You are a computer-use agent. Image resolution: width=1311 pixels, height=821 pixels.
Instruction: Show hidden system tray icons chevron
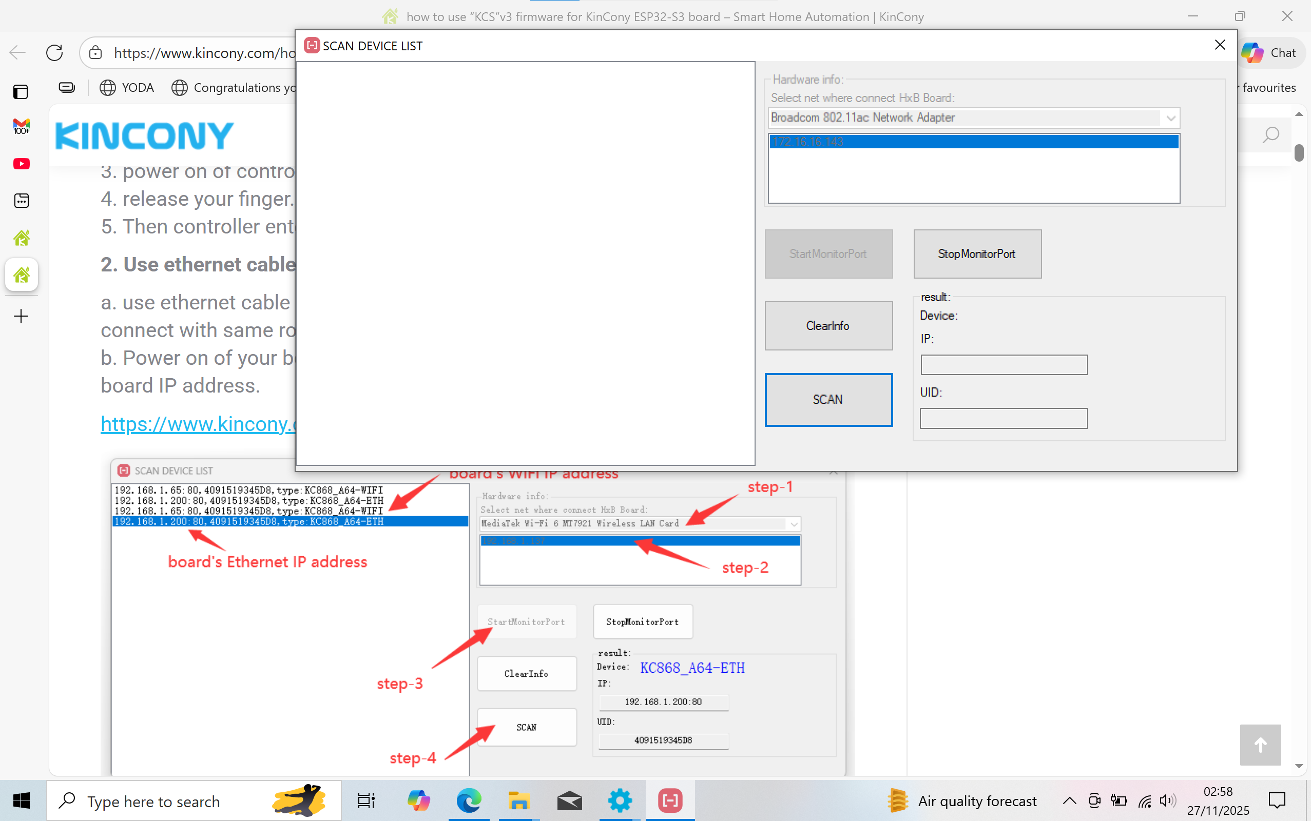tap(1069, 800)
